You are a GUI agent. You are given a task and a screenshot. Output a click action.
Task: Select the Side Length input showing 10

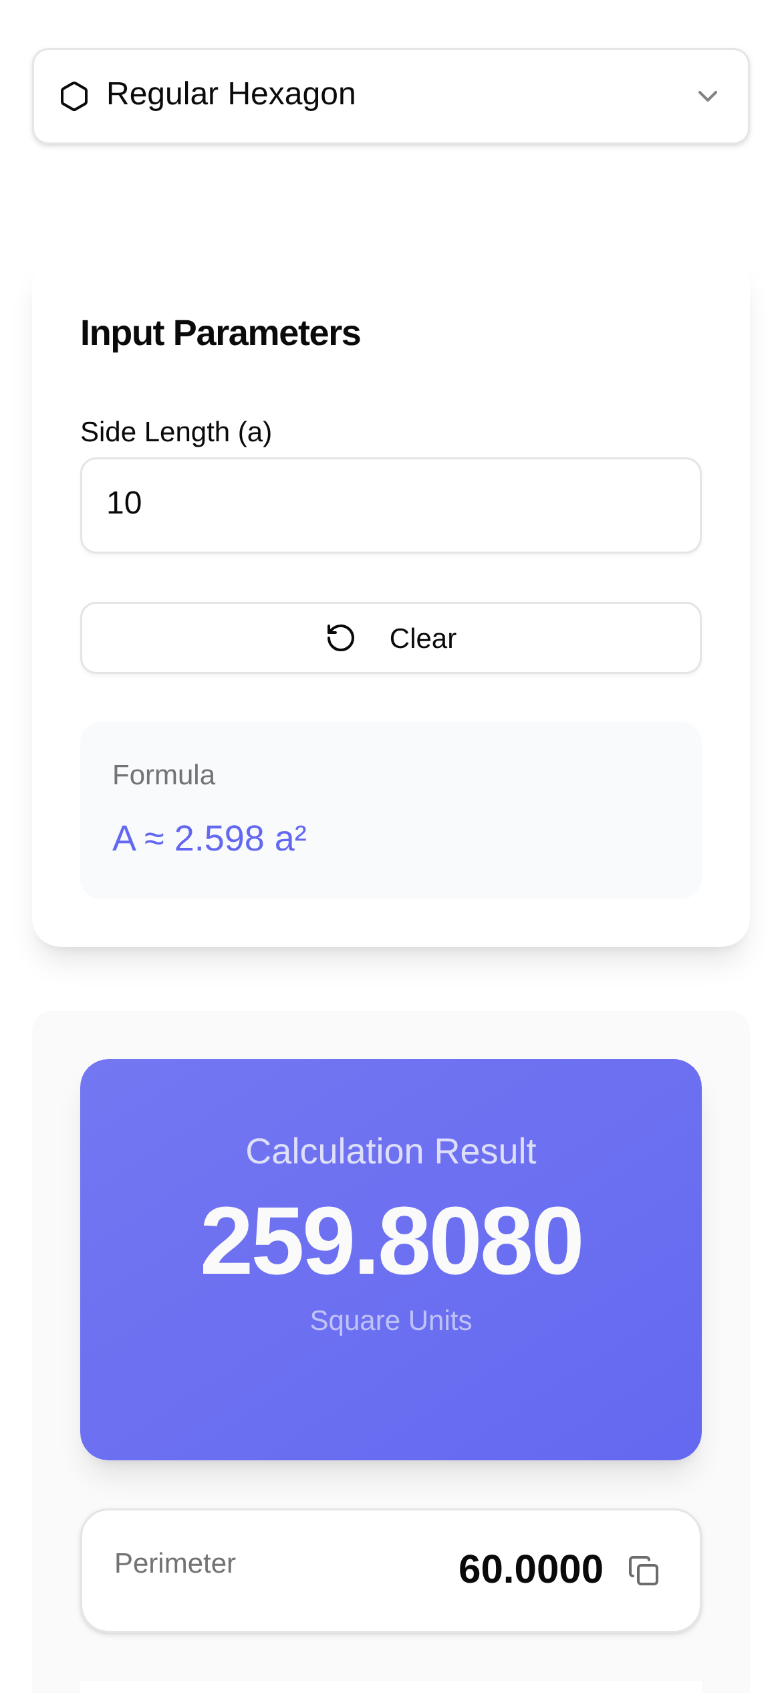pyautogui.click(x=391, y=505)
